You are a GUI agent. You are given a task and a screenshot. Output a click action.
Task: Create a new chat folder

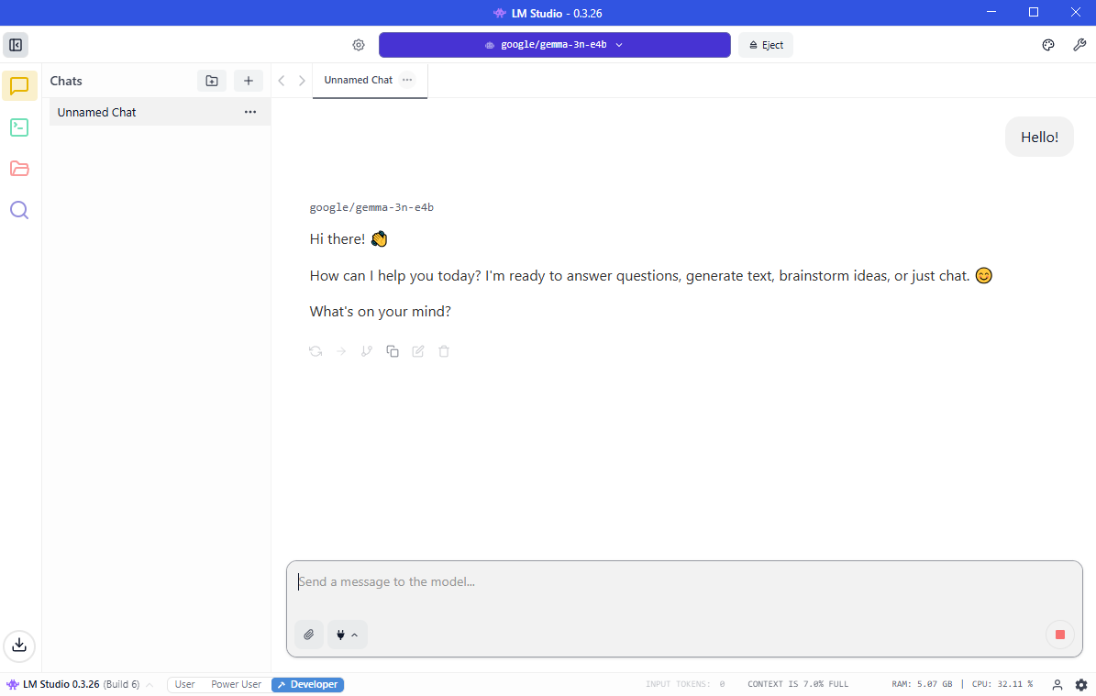[212, 81]
